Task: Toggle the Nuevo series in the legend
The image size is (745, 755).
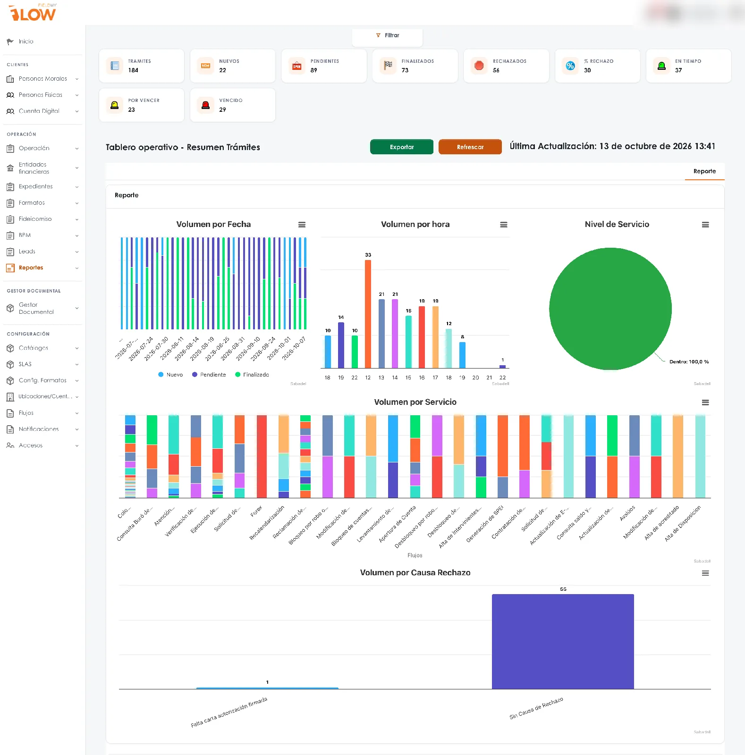Action: pos(170,375)
